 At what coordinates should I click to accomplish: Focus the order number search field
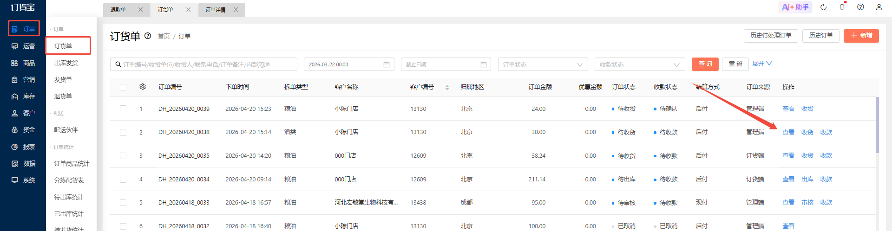(203, 64)
